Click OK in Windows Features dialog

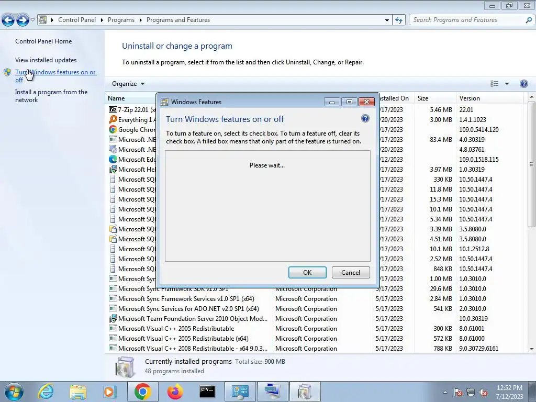(x=307, y=272)
